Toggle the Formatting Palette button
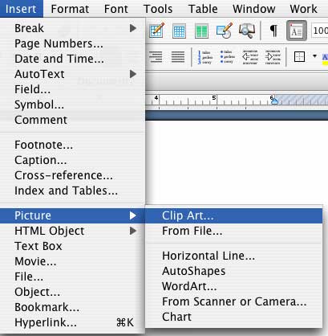This screenshot has width=328, height=336. point(297,31)
